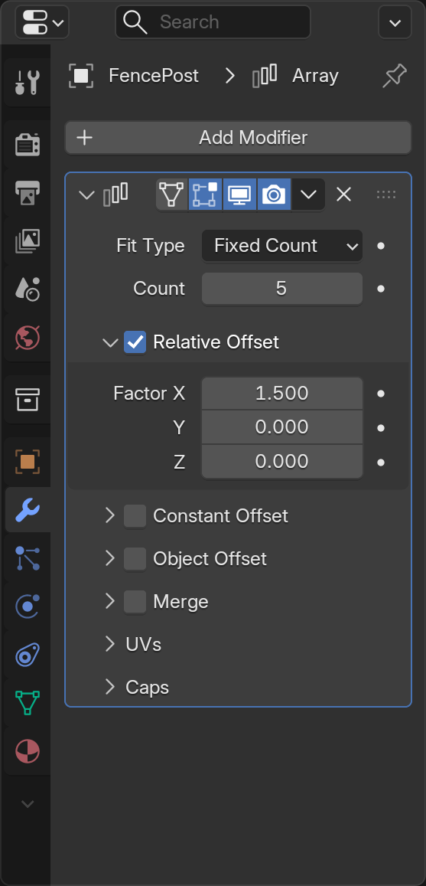Click the modifier drag handle grip
Screen dimensions: 426x886
[386, 195]
